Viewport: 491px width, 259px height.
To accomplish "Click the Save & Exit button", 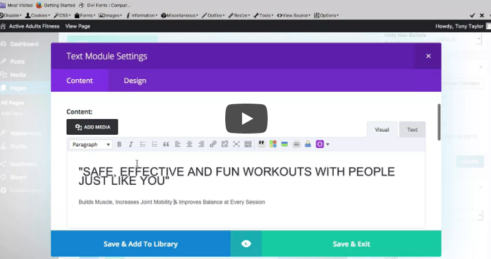I will click(351, 243).
